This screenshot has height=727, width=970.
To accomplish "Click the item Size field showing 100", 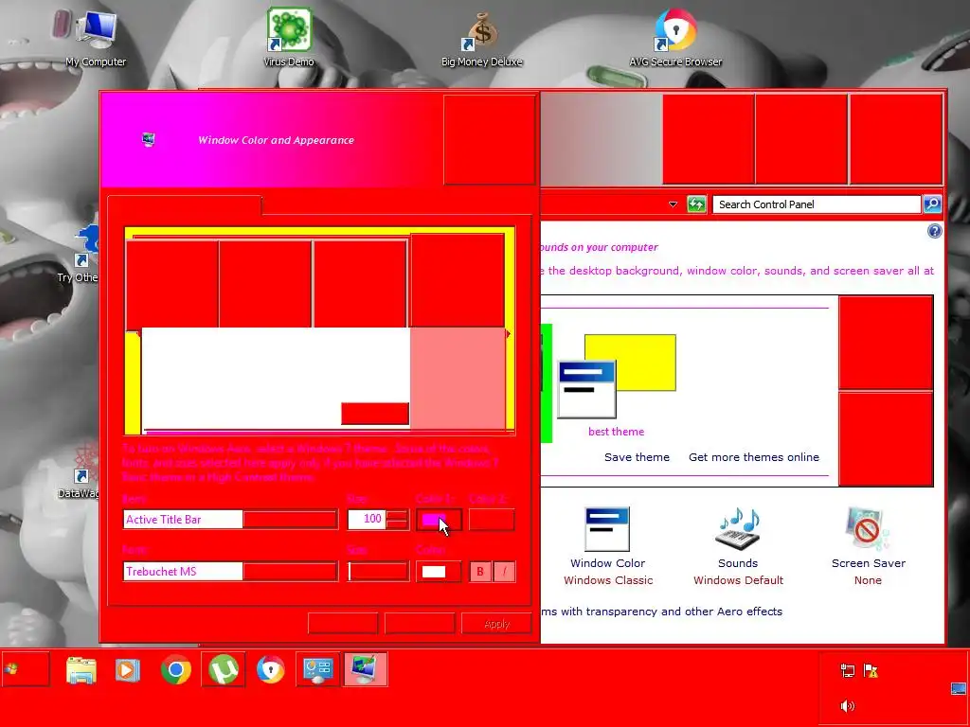I will tap(367, 520).
